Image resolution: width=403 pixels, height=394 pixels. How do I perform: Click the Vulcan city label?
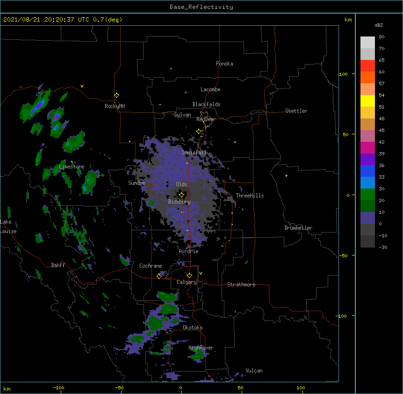click(254, 371)
